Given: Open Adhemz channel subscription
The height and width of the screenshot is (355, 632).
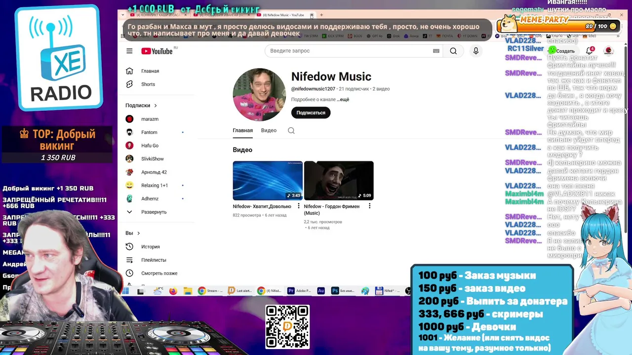Looking at the screenshot, I should tap(150, 199).
